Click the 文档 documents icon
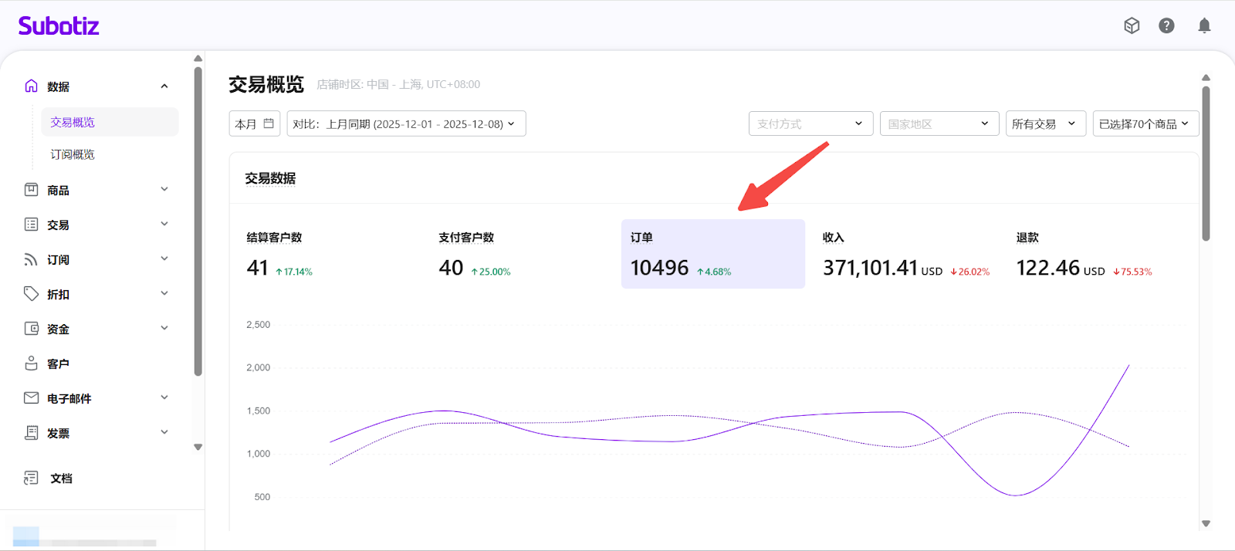 31,478
